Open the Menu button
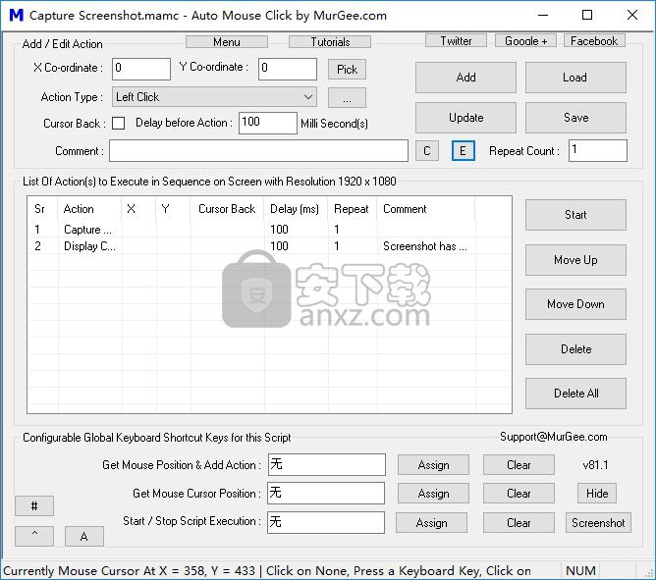Image resolution: width=656 pixels, height=580 pixels. pos(226,42)
